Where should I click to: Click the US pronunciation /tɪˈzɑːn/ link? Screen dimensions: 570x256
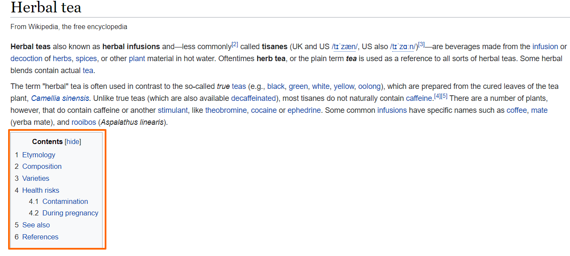point(403,47)
